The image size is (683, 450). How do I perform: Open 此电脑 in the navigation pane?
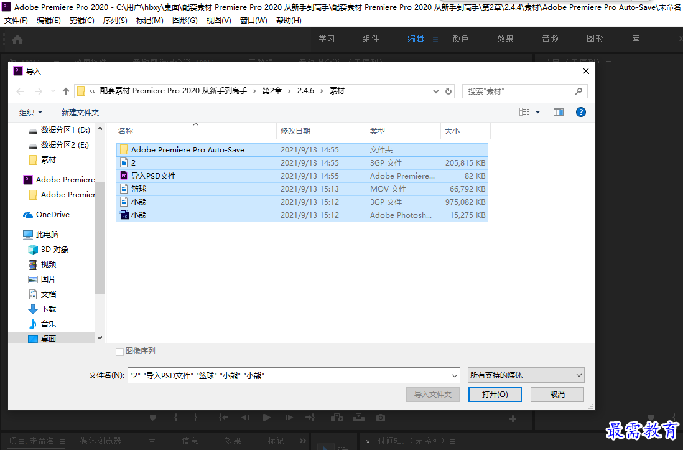click(41, 235)
